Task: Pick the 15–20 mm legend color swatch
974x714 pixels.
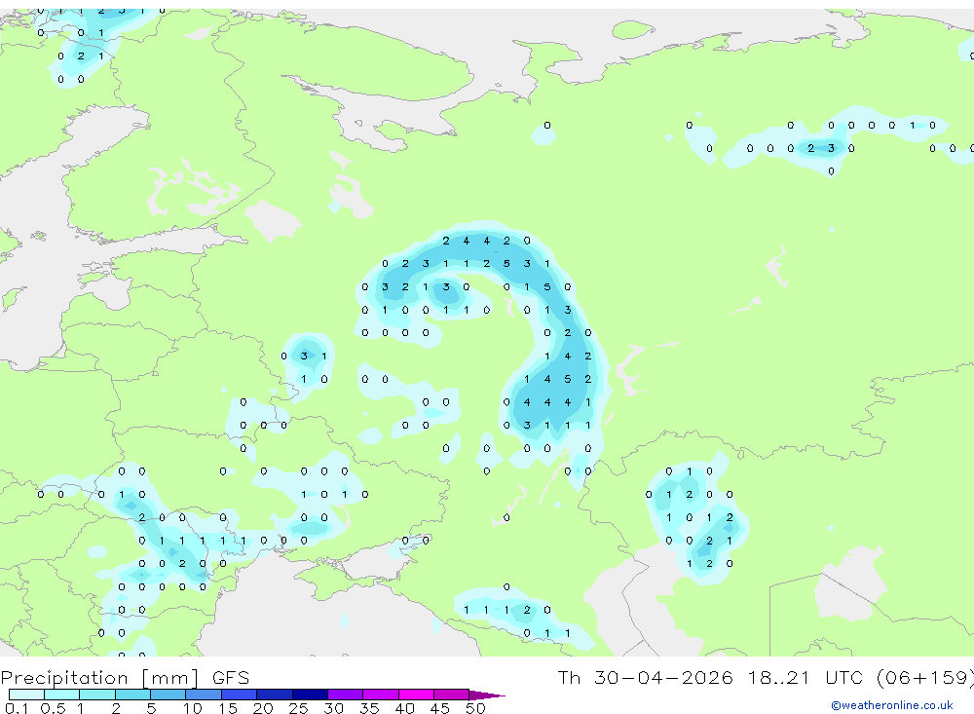Action: tap(240, 695)
